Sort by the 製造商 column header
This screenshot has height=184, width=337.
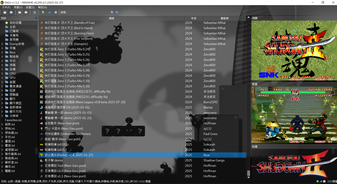(x=225, y=18)
